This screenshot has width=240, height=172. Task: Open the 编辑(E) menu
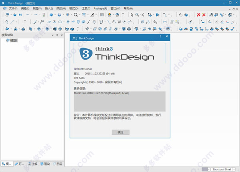point(25,8)
